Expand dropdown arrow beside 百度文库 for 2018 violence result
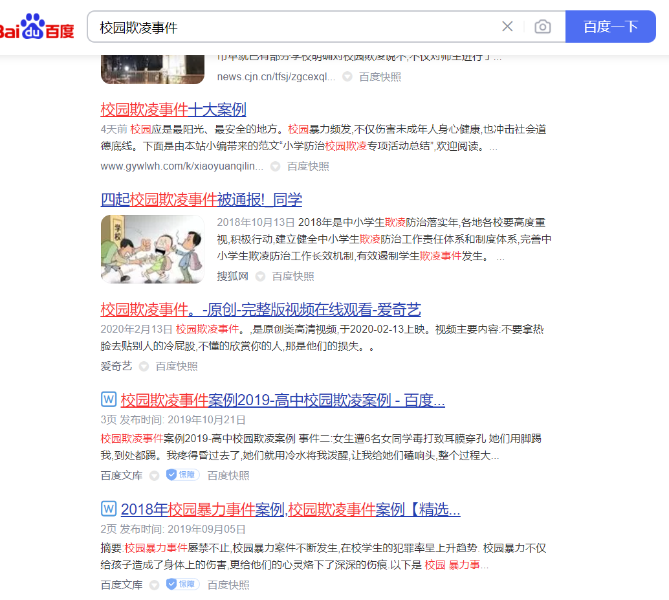Image resolution: width=669 pixels, height=600 pixels. tap(154, 585)
